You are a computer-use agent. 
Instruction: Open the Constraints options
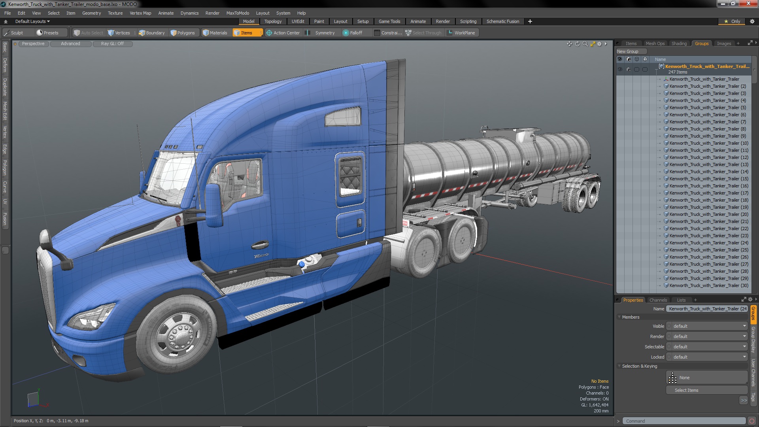tap(388, 33)
